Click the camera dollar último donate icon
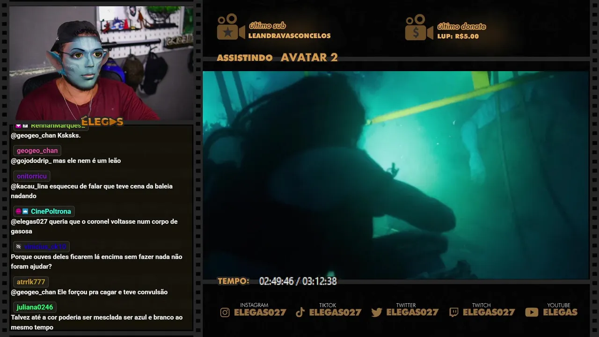The image size is (599, 337). [x=419, y=27]
